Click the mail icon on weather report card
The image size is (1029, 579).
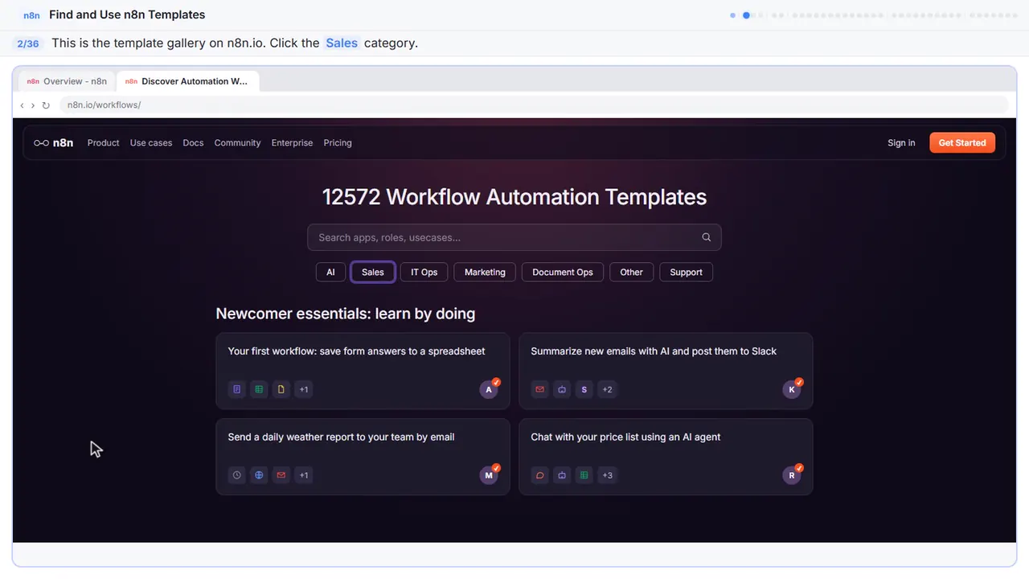coord(281,475)
